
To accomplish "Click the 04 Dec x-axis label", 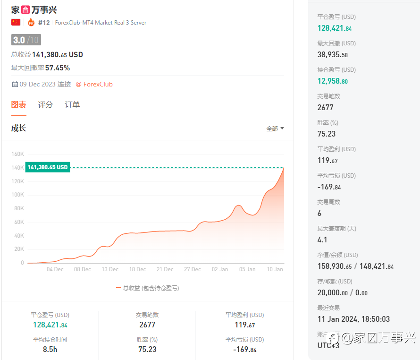I will 55,269.
